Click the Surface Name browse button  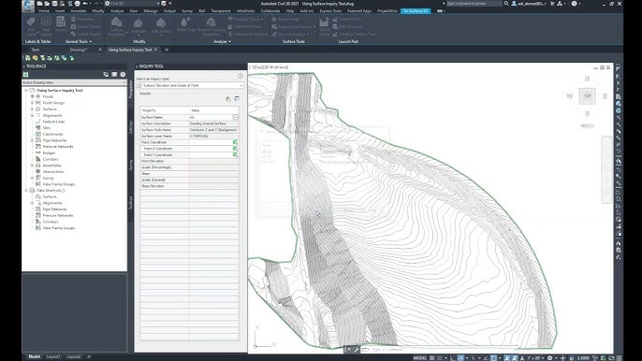tap(235, 118)
